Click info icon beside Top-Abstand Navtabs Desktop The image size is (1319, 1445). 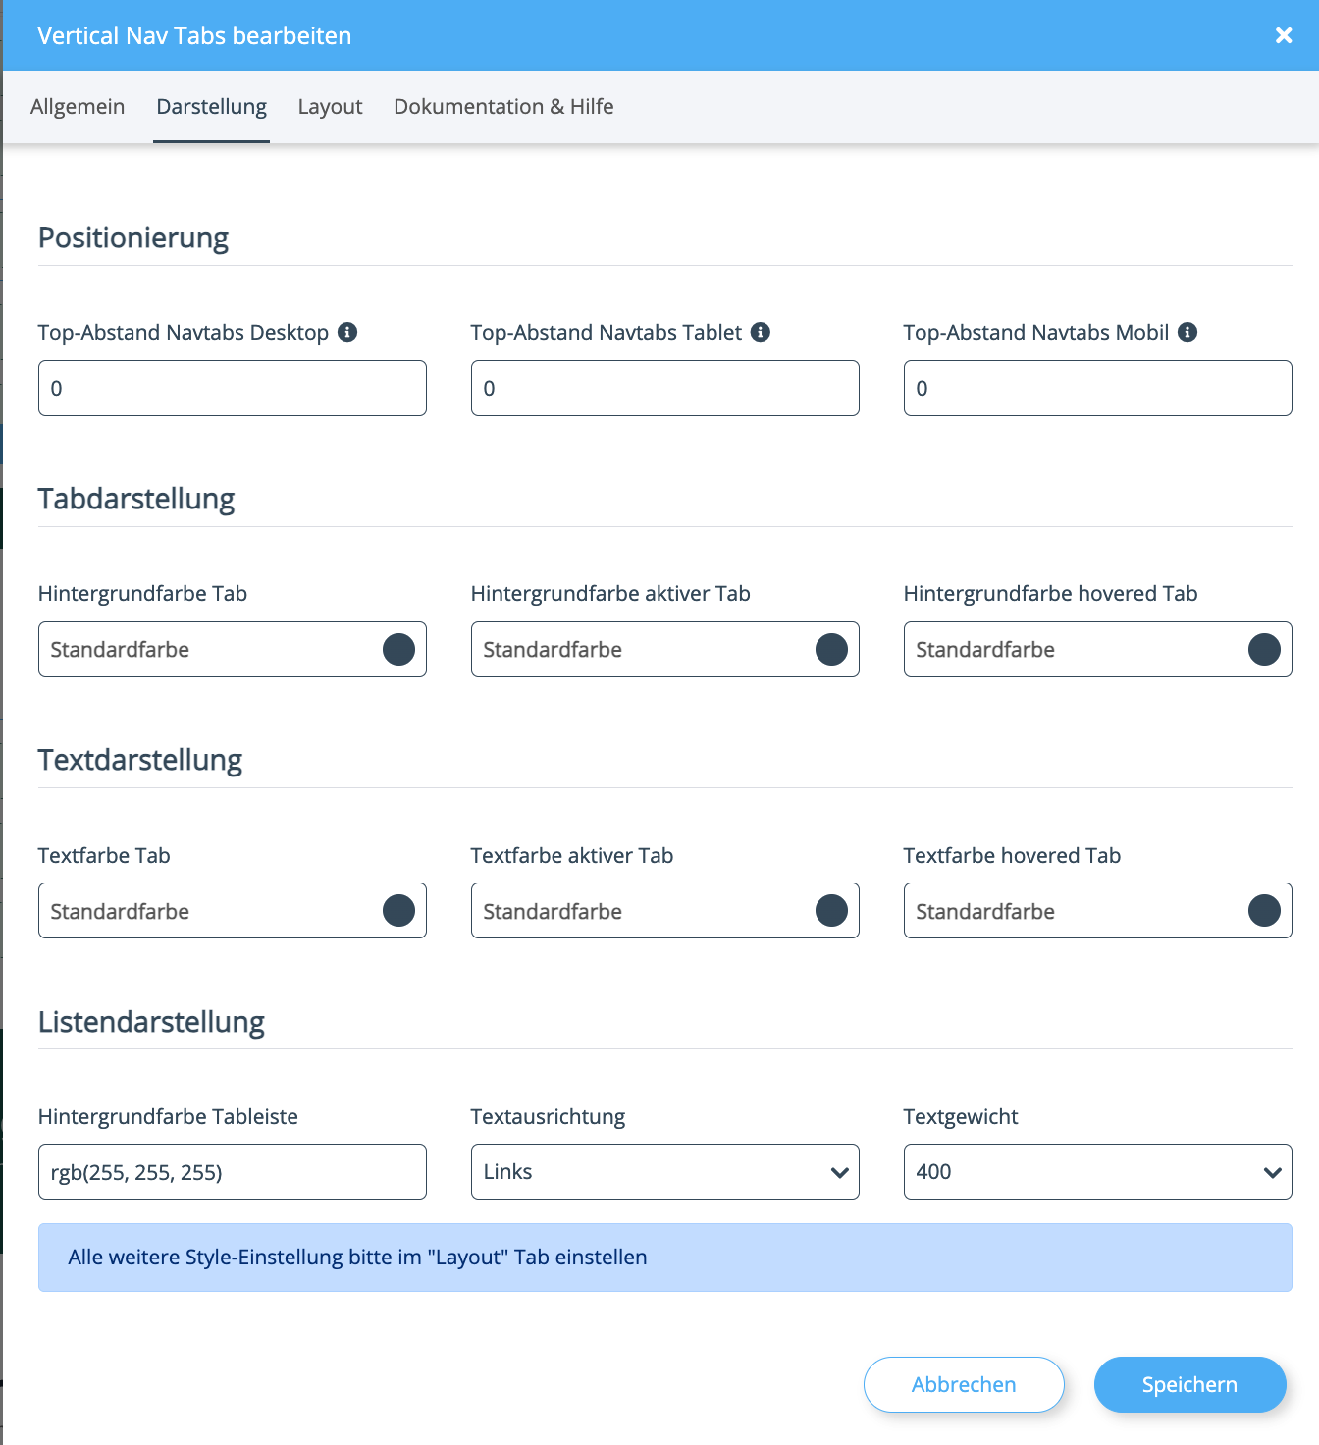coord(347,332)
